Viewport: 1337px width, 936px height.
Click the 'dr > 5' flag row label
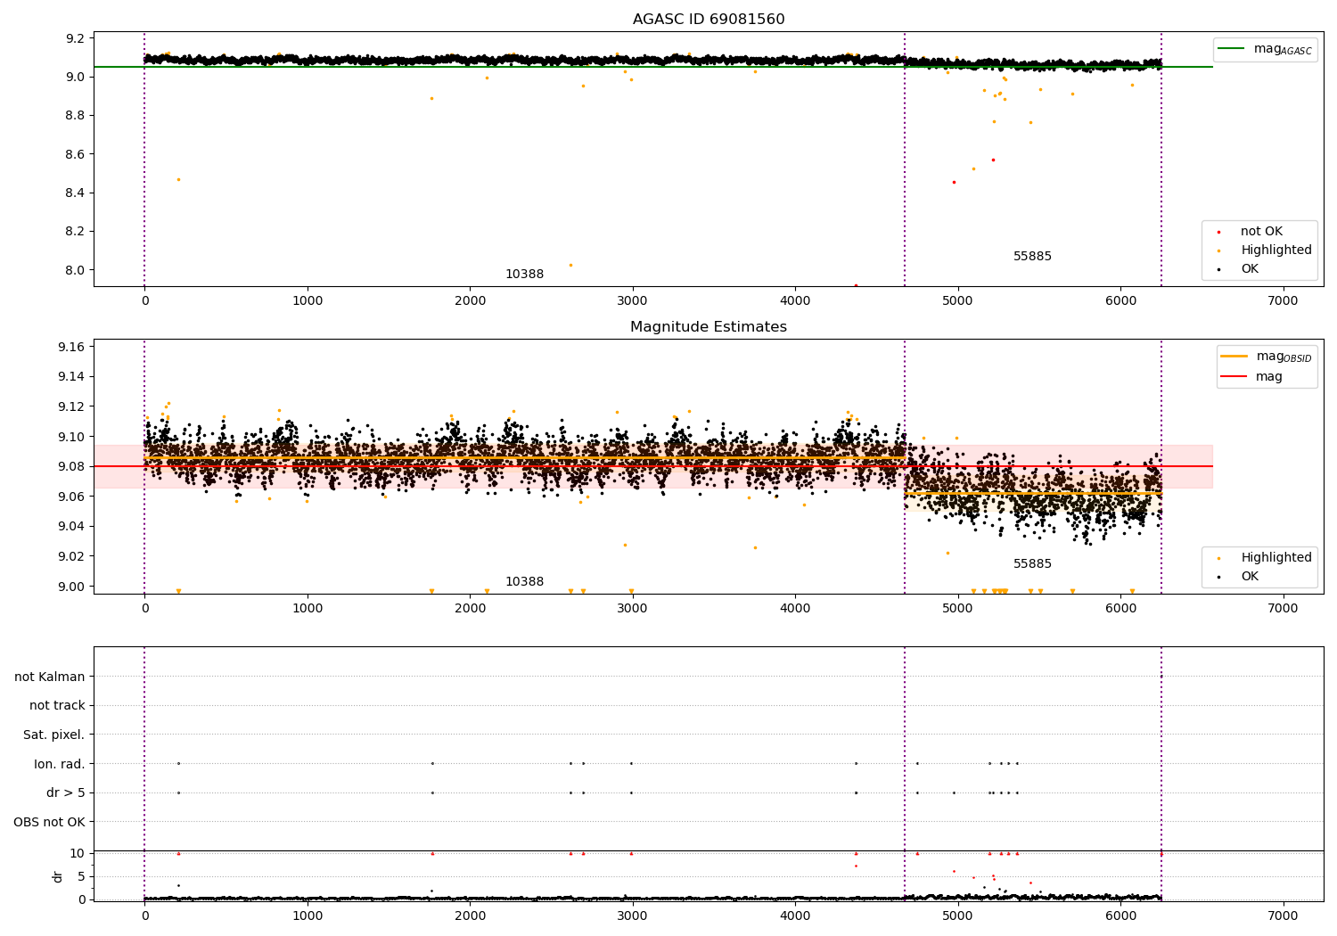(66, 793)
